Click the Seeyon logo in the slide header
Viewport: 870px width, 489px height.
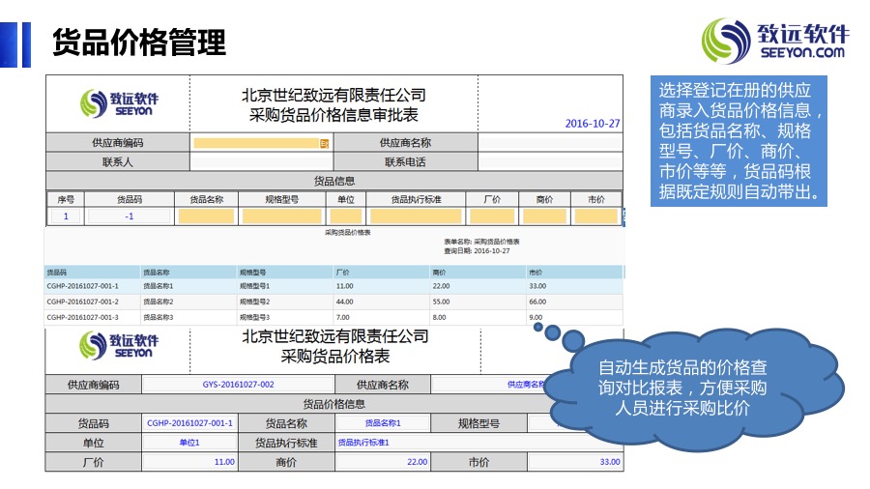[x=775, y=41]
